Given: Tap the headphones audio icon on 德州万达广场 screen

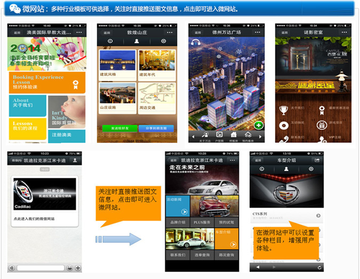Looking at the screenshot, I should (x=196, y=42).
